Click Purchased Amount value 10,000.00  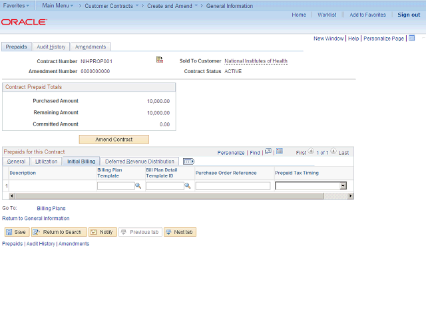pos(158,101)
